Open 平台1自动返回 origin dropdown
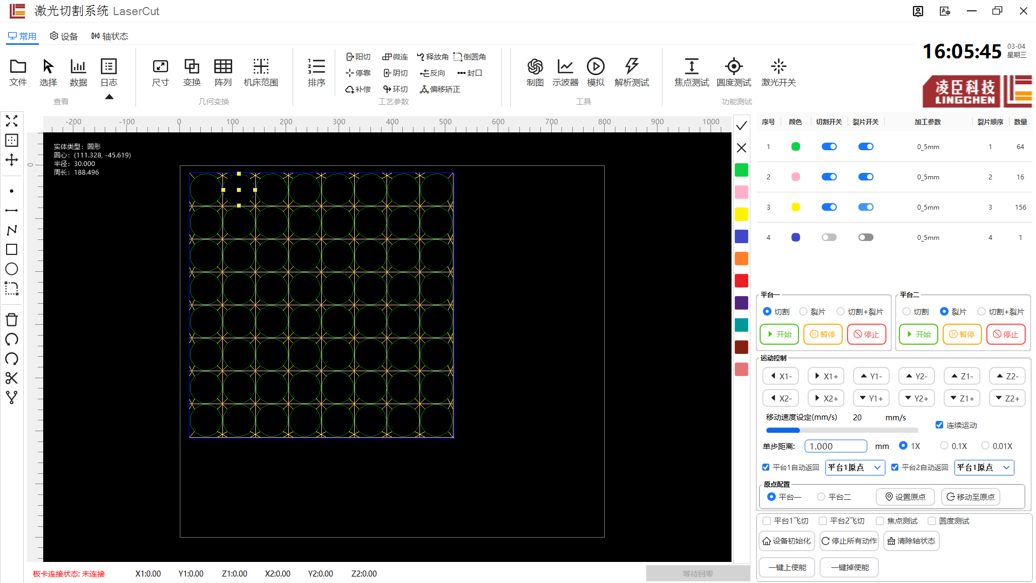This screenshot has height=583, width=1036. tap(855, 467)
